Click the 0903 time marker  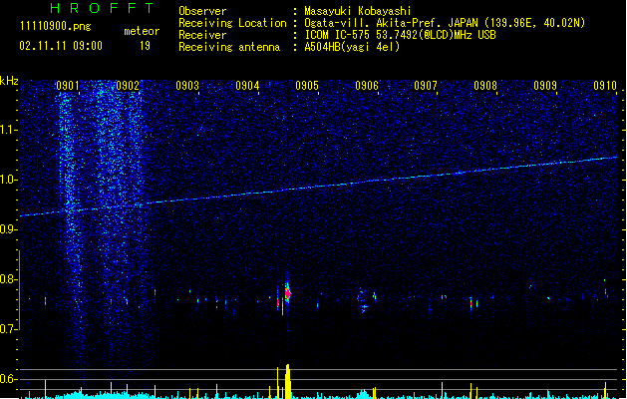pos(187,86)
